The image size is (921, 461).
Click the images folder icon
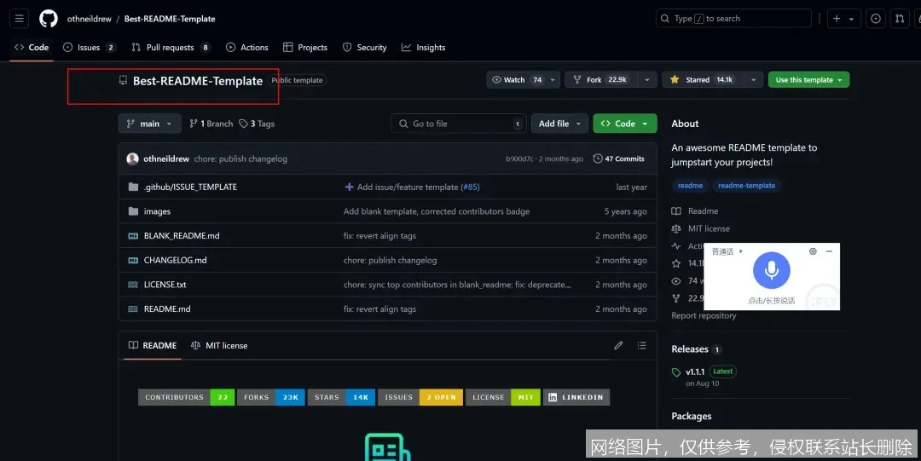[133, 211]
